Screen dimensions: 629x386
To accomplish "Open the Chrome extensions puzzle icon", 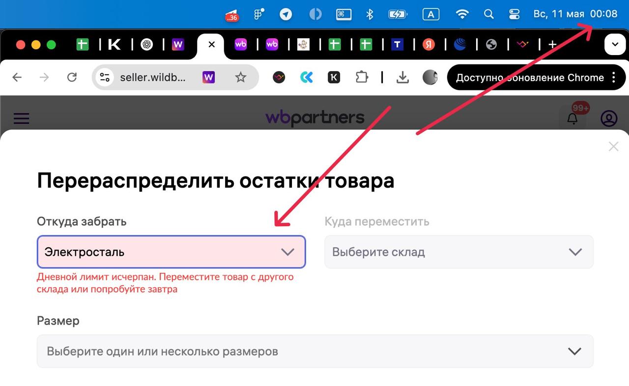I will click(x=362, y=77).
